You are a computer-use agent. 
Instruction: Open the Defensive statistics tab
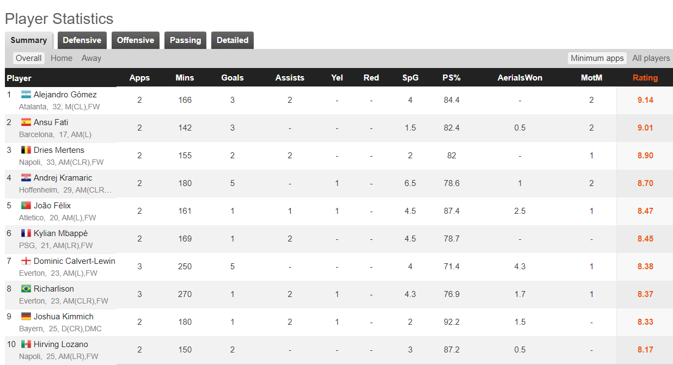(x=82, y=40)
